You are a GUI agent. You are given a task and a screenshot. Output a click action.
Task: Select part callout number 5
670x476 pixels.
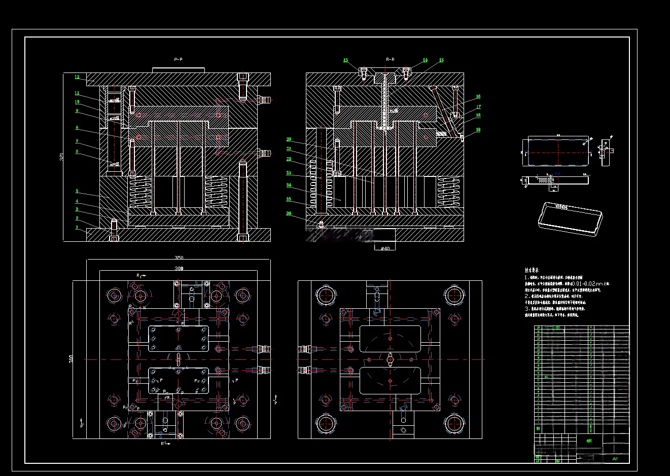77,192
